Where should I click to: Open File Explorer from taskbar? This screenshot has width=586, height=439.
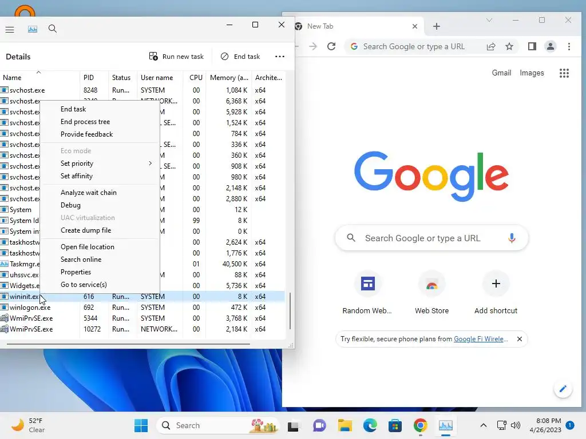coord(345,425)
